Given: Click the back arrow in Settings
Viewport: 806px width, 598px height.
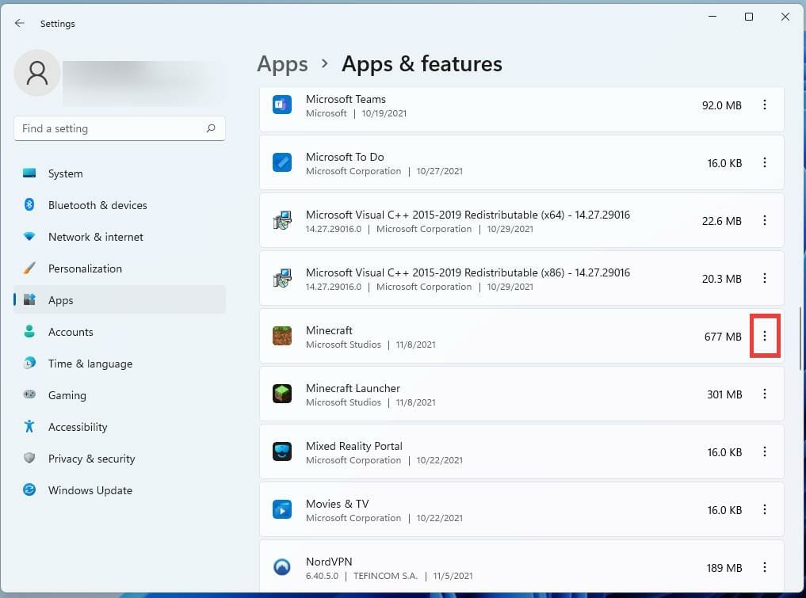Looking at the screenshot, I should tap(20, 23).
